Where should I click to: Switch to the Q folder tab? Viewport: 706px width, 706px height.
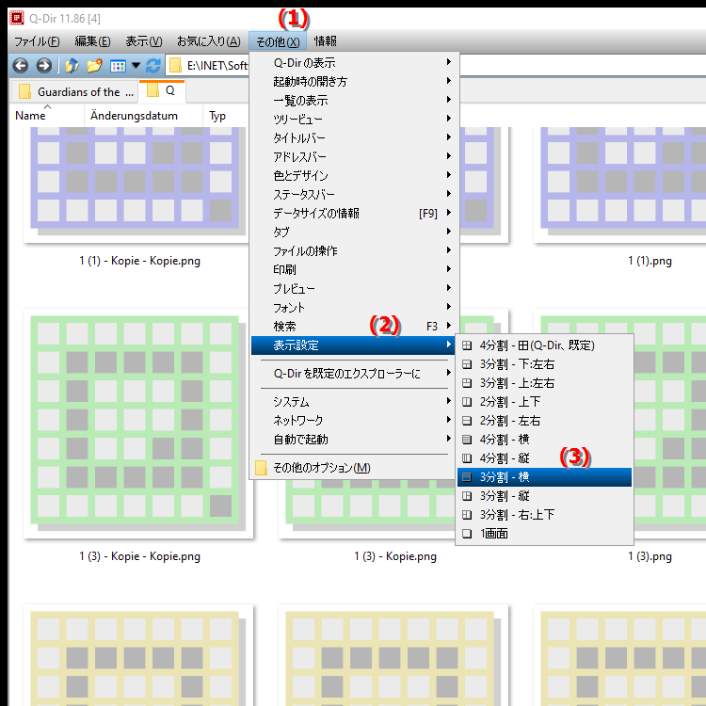pos(162,91)
